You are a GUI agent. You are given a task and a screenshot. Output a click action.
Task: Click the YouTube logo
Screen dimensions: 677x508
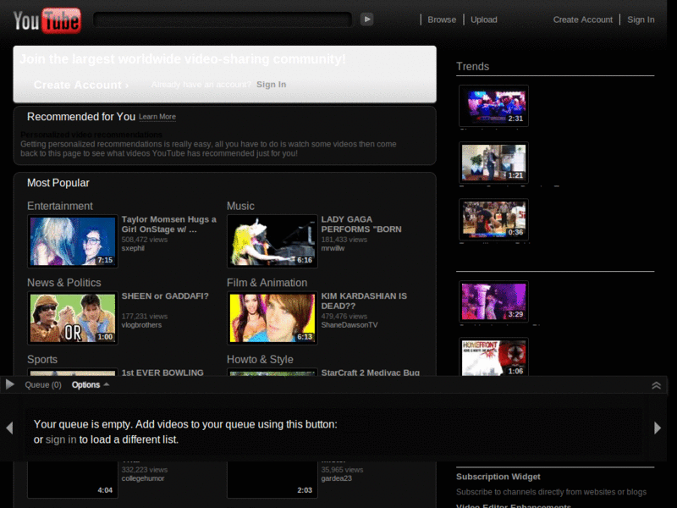(x=47, y=20)
